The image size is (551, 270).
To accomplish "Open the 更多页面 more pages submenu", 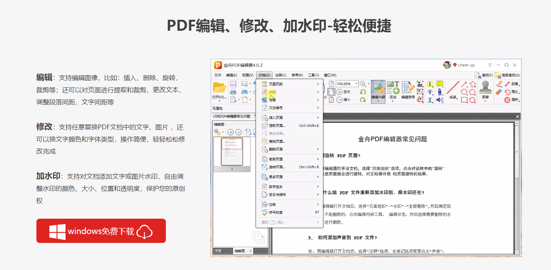I will (290, 177).
